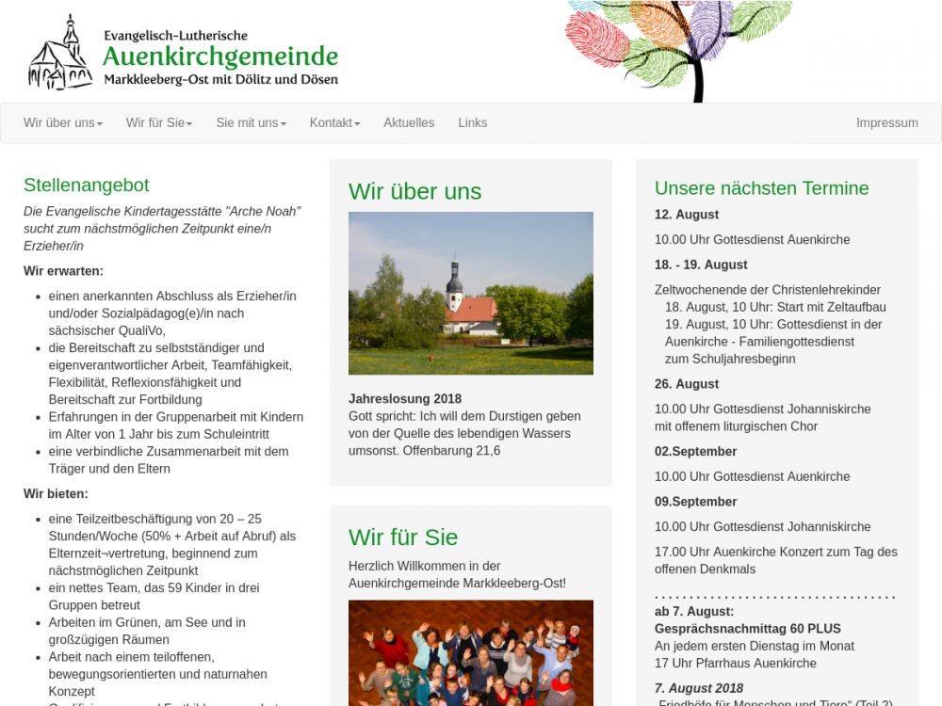Click the church landscape photo
Screen dimensions: 942x706
pos(470,293)
